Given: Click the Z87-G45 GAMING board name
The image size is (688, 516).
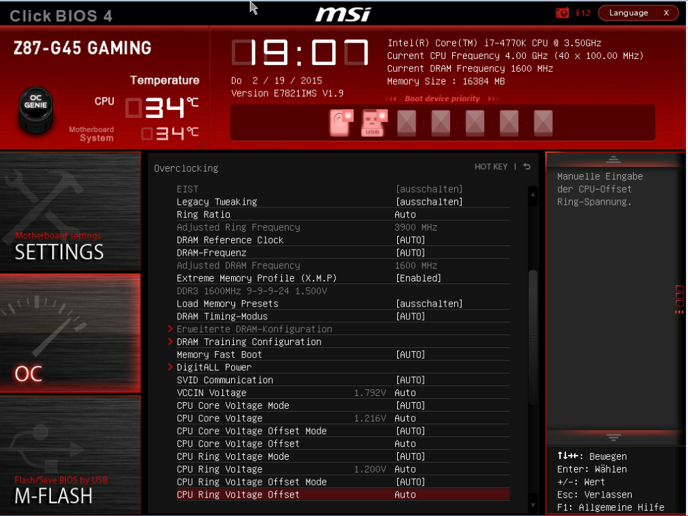Looking at the screenshot, I should click(83, 48).
